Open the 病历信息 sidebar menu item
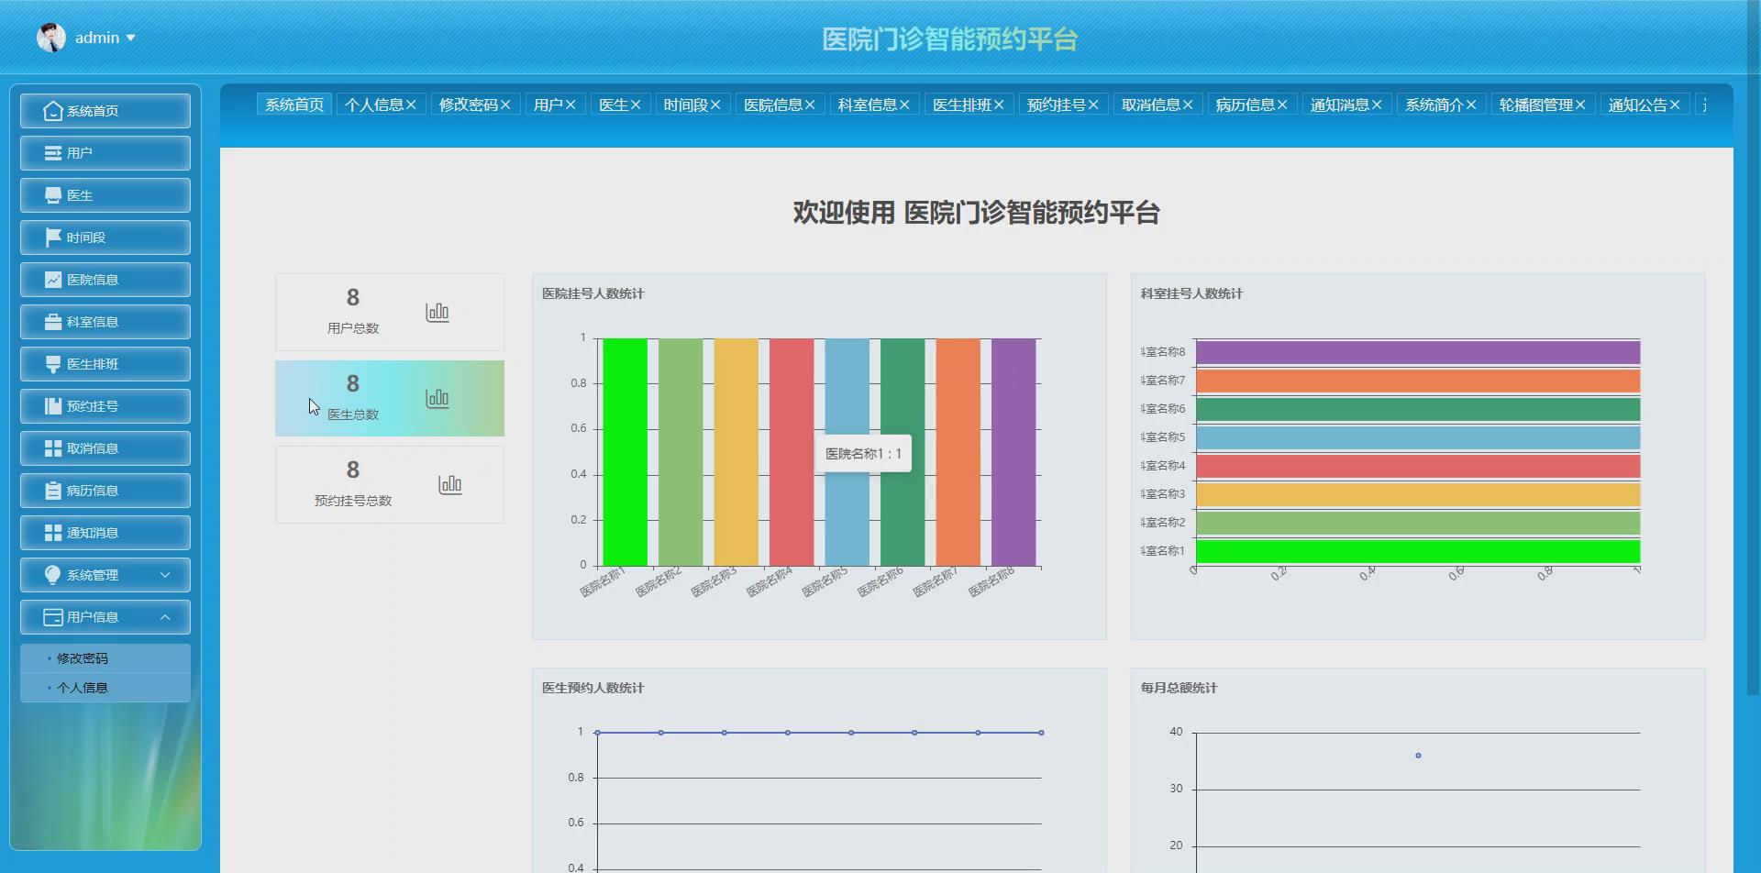The height and width of the screenshot is (873, 1761). coord(105,491)
